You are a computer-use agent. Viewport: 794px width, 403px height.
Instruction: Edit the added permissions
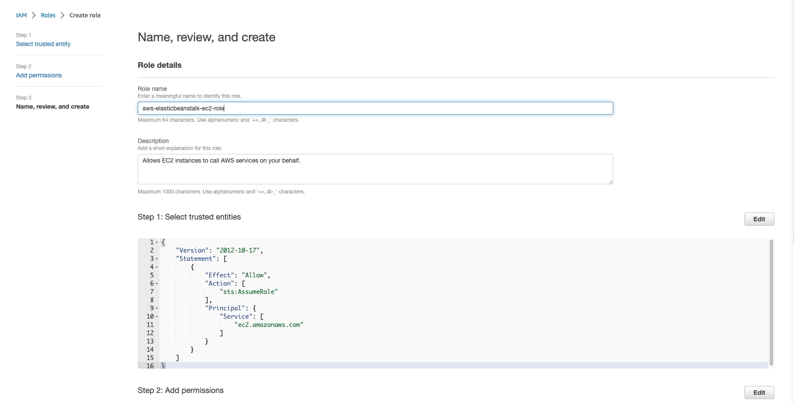[x=759, y=393]
